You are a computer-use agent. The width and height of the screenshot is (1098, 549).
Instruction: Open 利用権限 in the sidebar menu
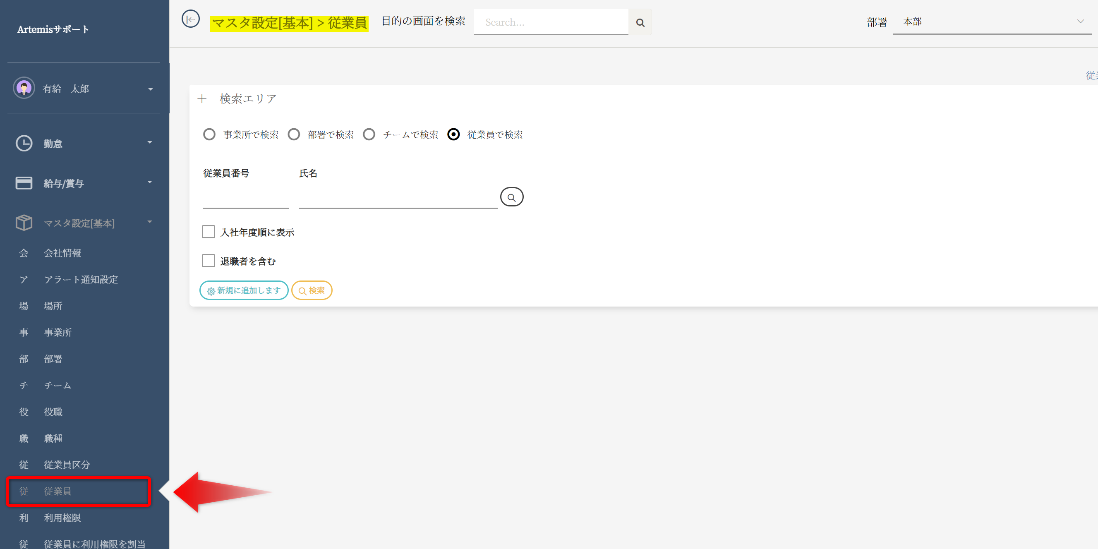62,518
